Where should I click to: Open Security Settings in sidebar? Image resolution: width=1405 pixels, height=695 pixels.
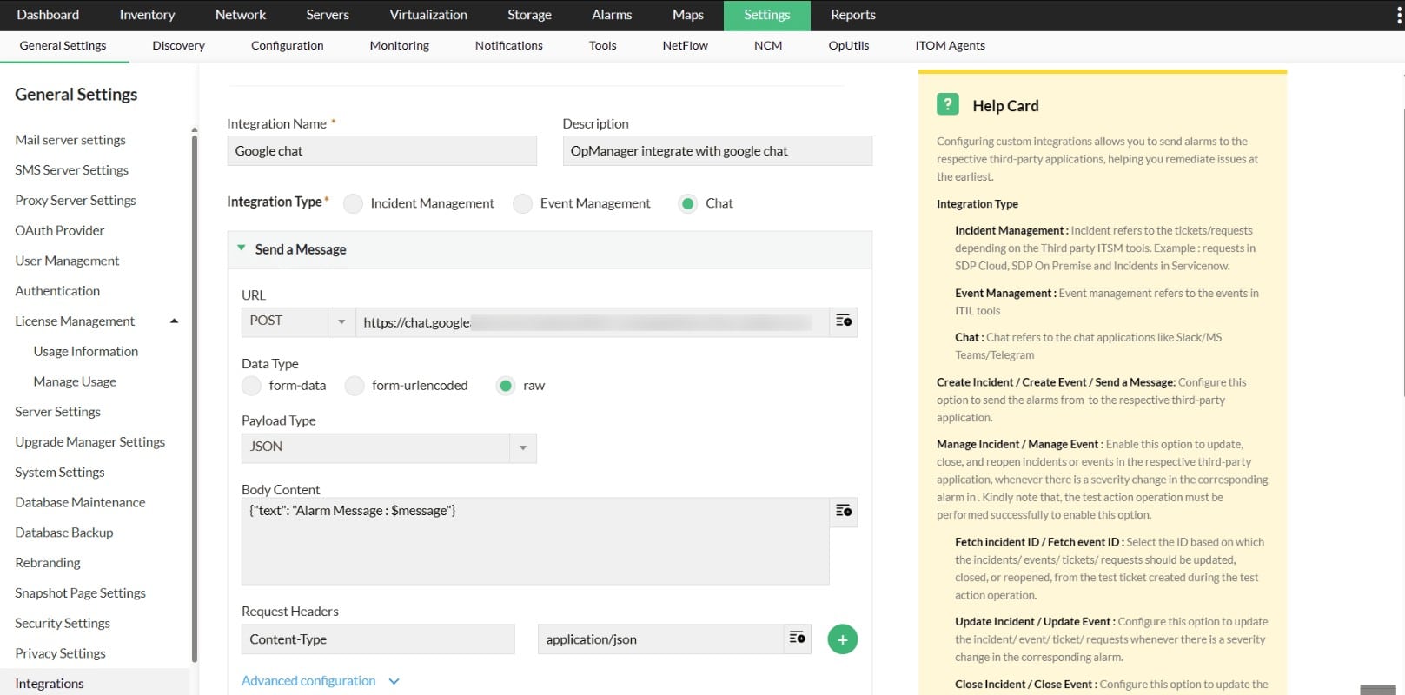pyautogui.click(x=63, y=623)
